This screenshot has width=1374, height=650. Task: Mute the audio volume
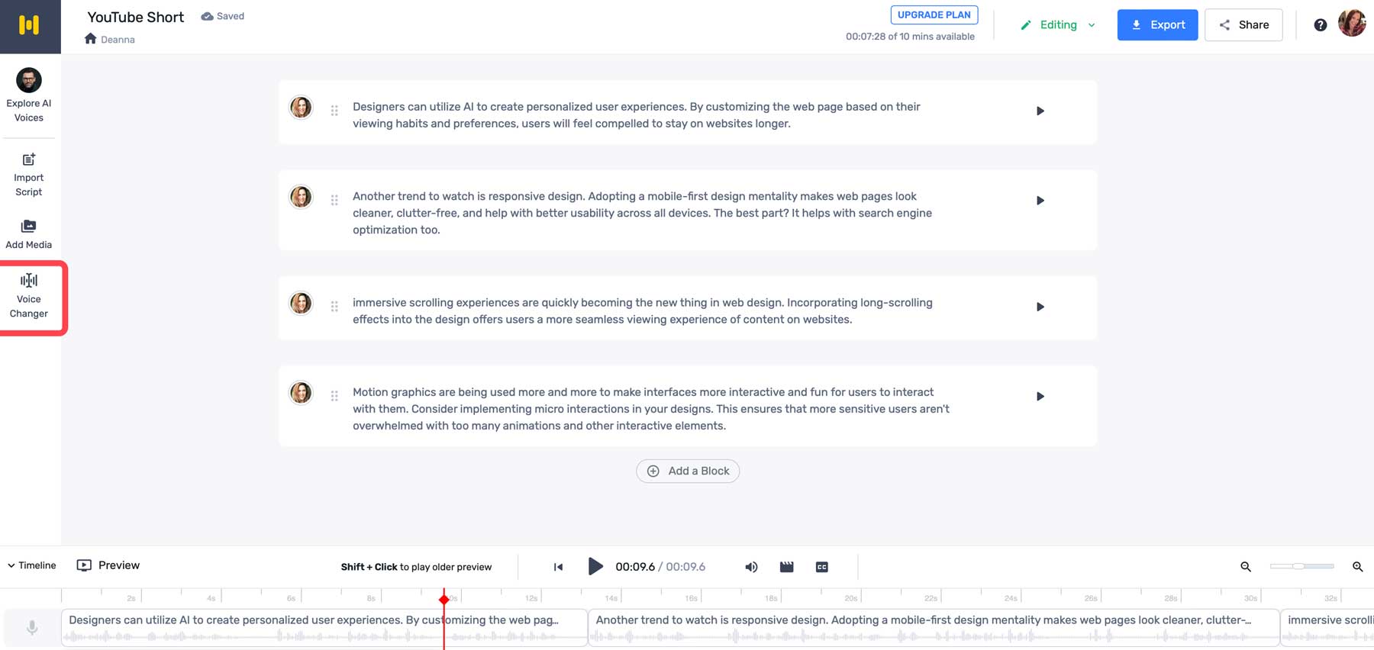[x=751, y=567]
